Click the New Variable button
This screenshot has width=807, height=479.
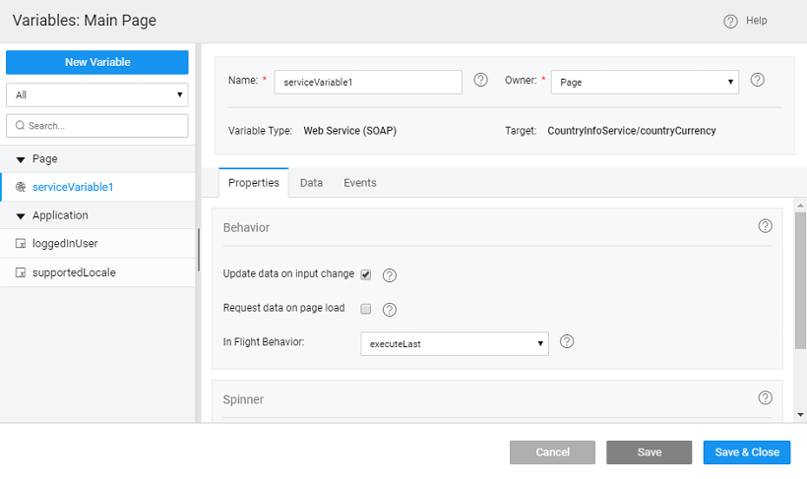coord(96,62)
